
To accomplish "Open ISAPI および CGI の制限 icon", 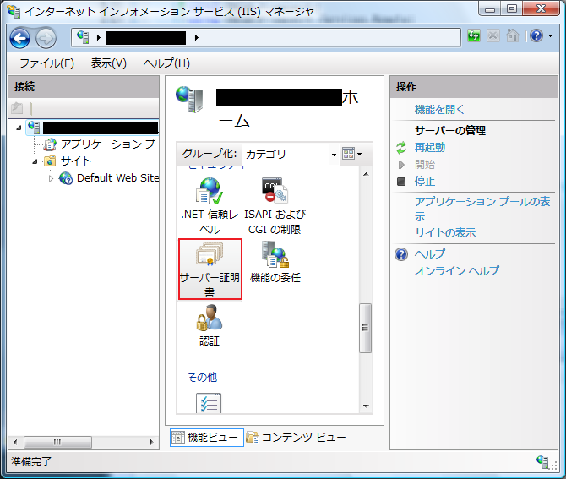I will coord(275,206).
